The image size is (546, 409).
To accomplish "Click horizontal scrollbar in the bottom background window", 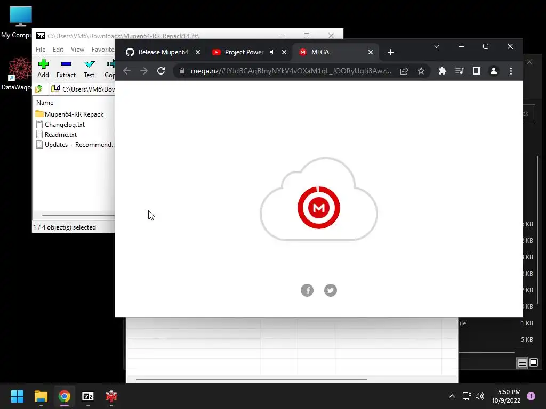I will [x=251, y=379].
